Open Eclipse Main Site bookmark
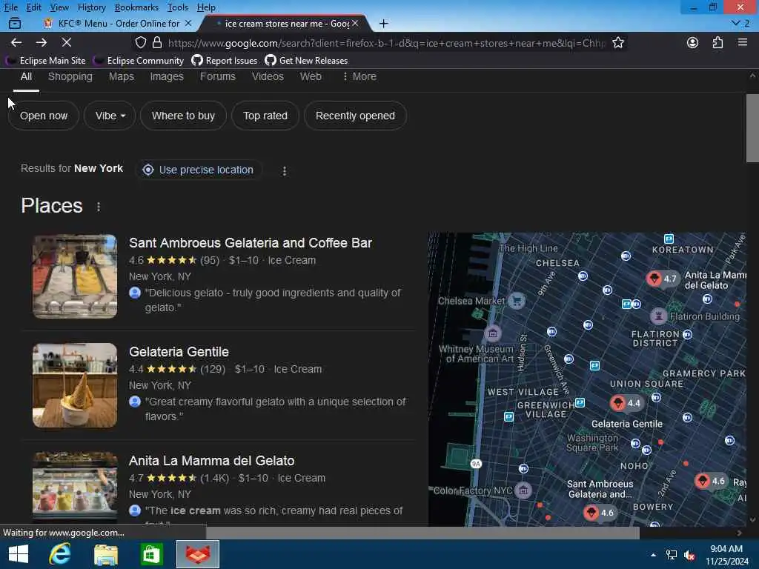Viewport: 759px width, 569px height. tap(45, 61)
